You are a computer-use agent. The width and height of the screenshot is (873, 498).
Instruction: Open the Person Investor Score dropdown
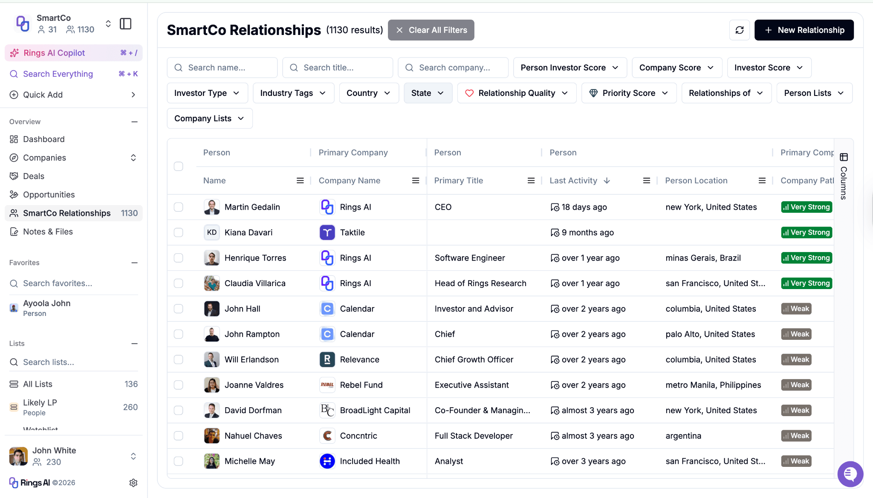[x=570, y=68]
